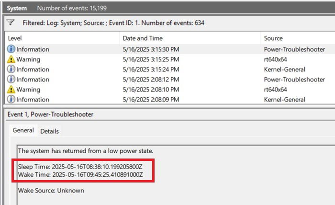
Task: Click the filter funnel icon
Action: pyautogui.click(x=10, y=22)
